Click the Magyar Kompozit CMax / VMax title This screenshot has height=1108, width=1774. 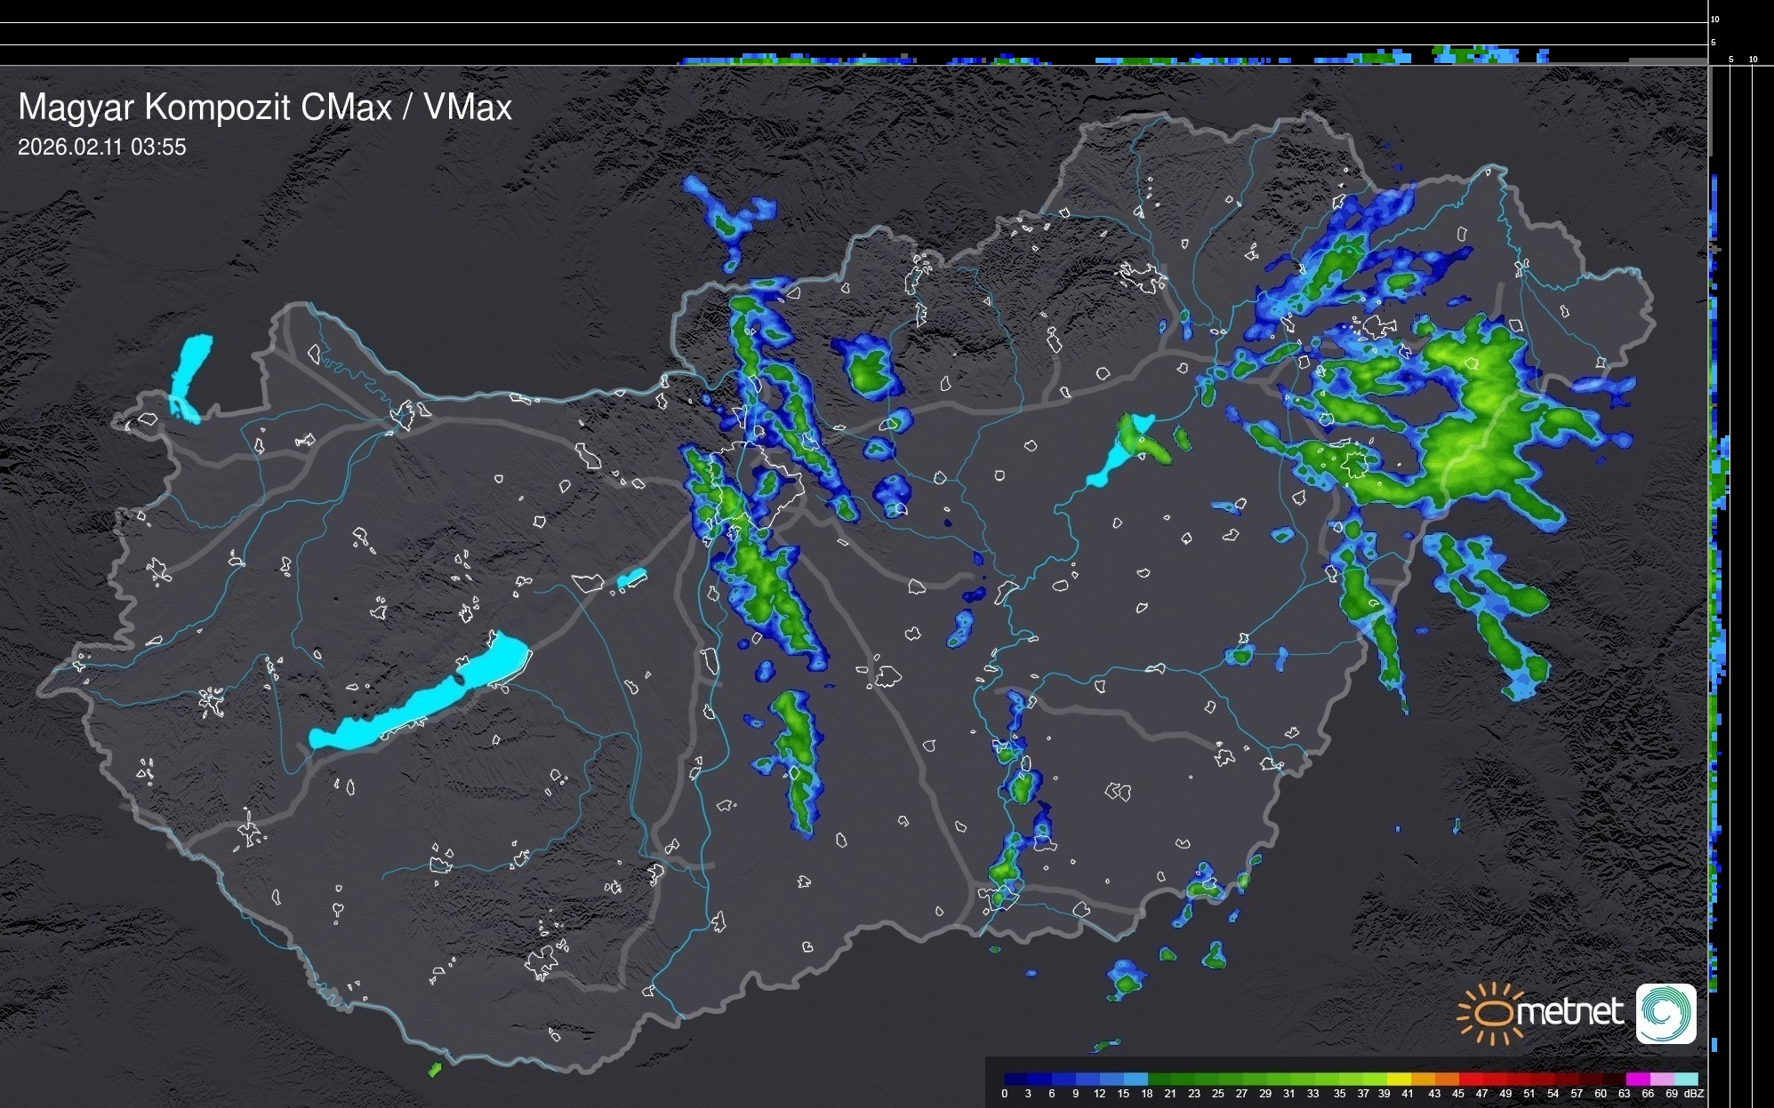point(265,107)
